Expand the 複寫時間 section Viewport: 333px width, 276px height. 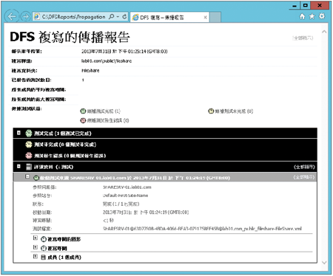click(x=36, y=247)
